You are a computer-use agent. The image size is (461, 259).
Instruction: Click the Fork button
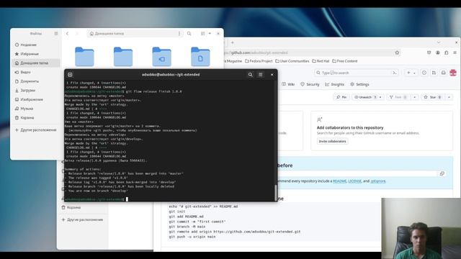pyautogui.click(x=398, y=97)
